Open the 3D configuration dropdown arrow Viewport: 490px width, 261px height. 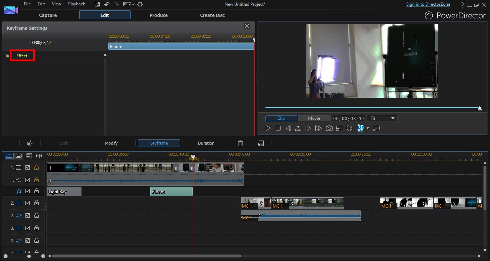pos(368,128)
